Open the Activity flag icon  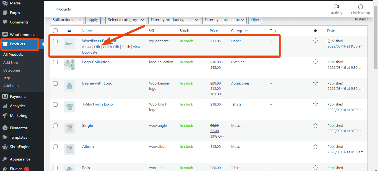336,7
